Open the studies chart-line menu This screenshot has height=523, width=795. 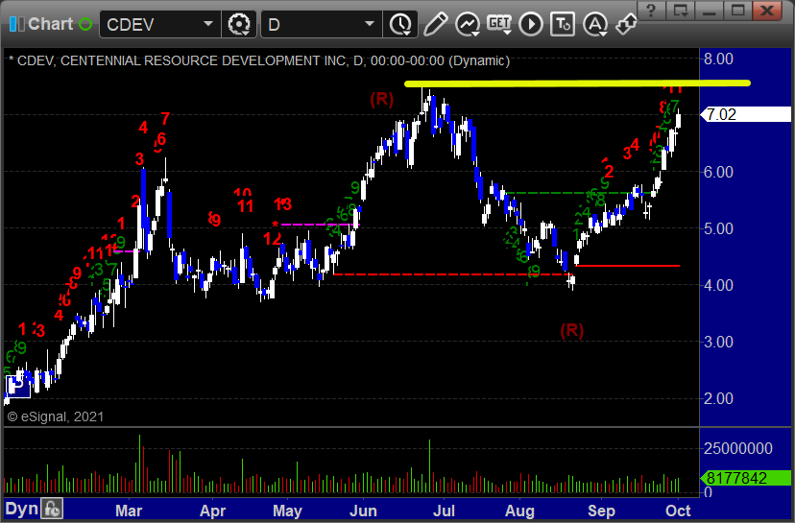coord(468,24)
